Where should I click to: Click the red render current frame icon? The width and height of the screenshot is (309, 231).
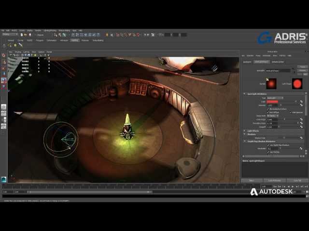click(x=138, y=35)
